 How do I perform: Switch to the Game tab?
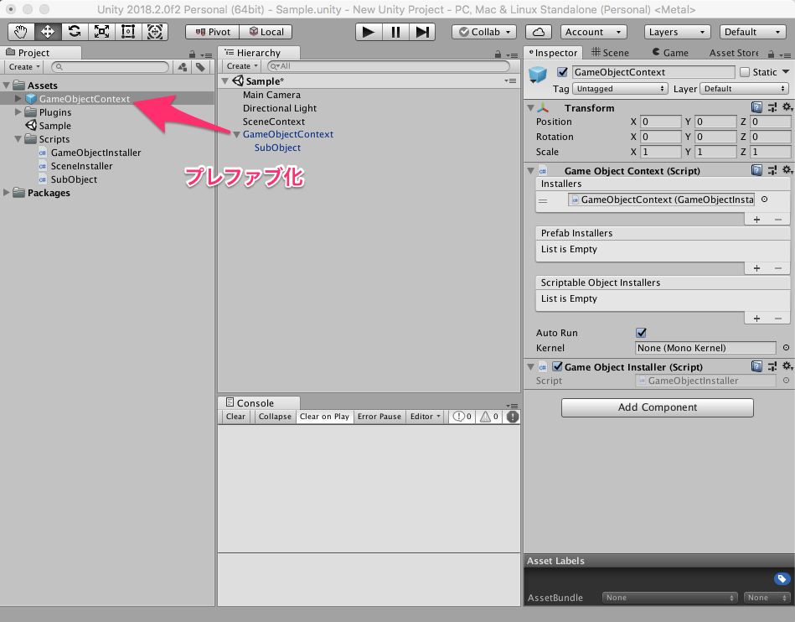[x=670, y=52]
